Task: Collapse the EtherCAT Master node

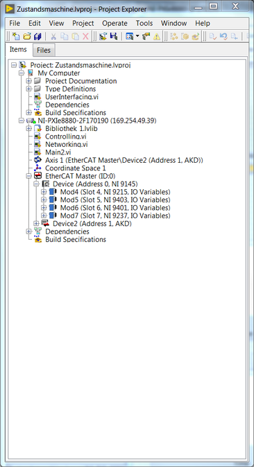Action: pos(28,176)
